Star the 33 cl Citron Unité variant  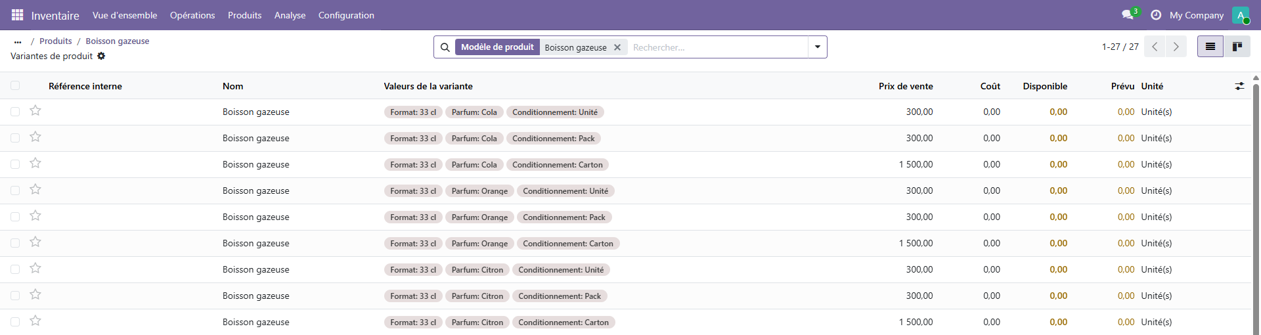point(35,269)
